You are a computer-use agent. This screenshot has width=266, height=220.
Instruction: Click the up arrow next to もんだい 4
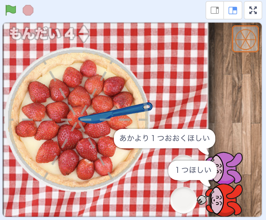84,29
